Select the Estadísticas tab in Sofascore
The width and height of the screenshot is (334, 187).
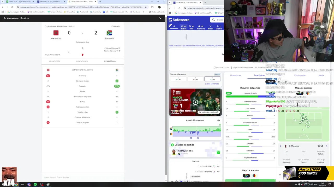259,75
